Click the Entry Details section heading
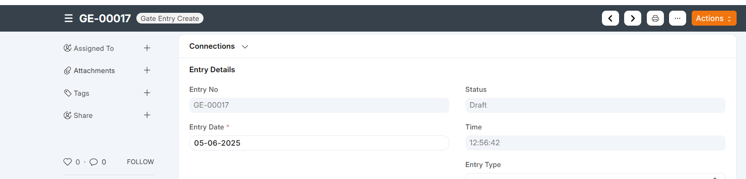 [x=212, y=70]
